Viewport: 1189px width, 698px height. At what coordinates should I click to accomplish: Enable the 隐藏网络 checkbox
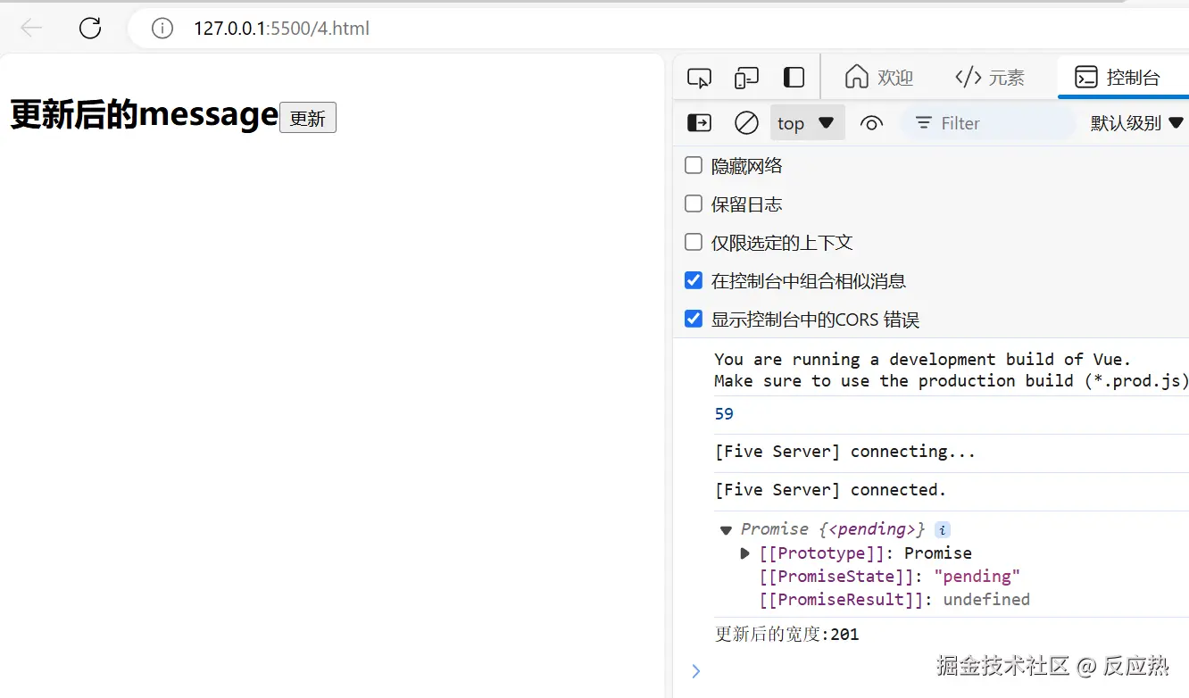pos(694,165)
